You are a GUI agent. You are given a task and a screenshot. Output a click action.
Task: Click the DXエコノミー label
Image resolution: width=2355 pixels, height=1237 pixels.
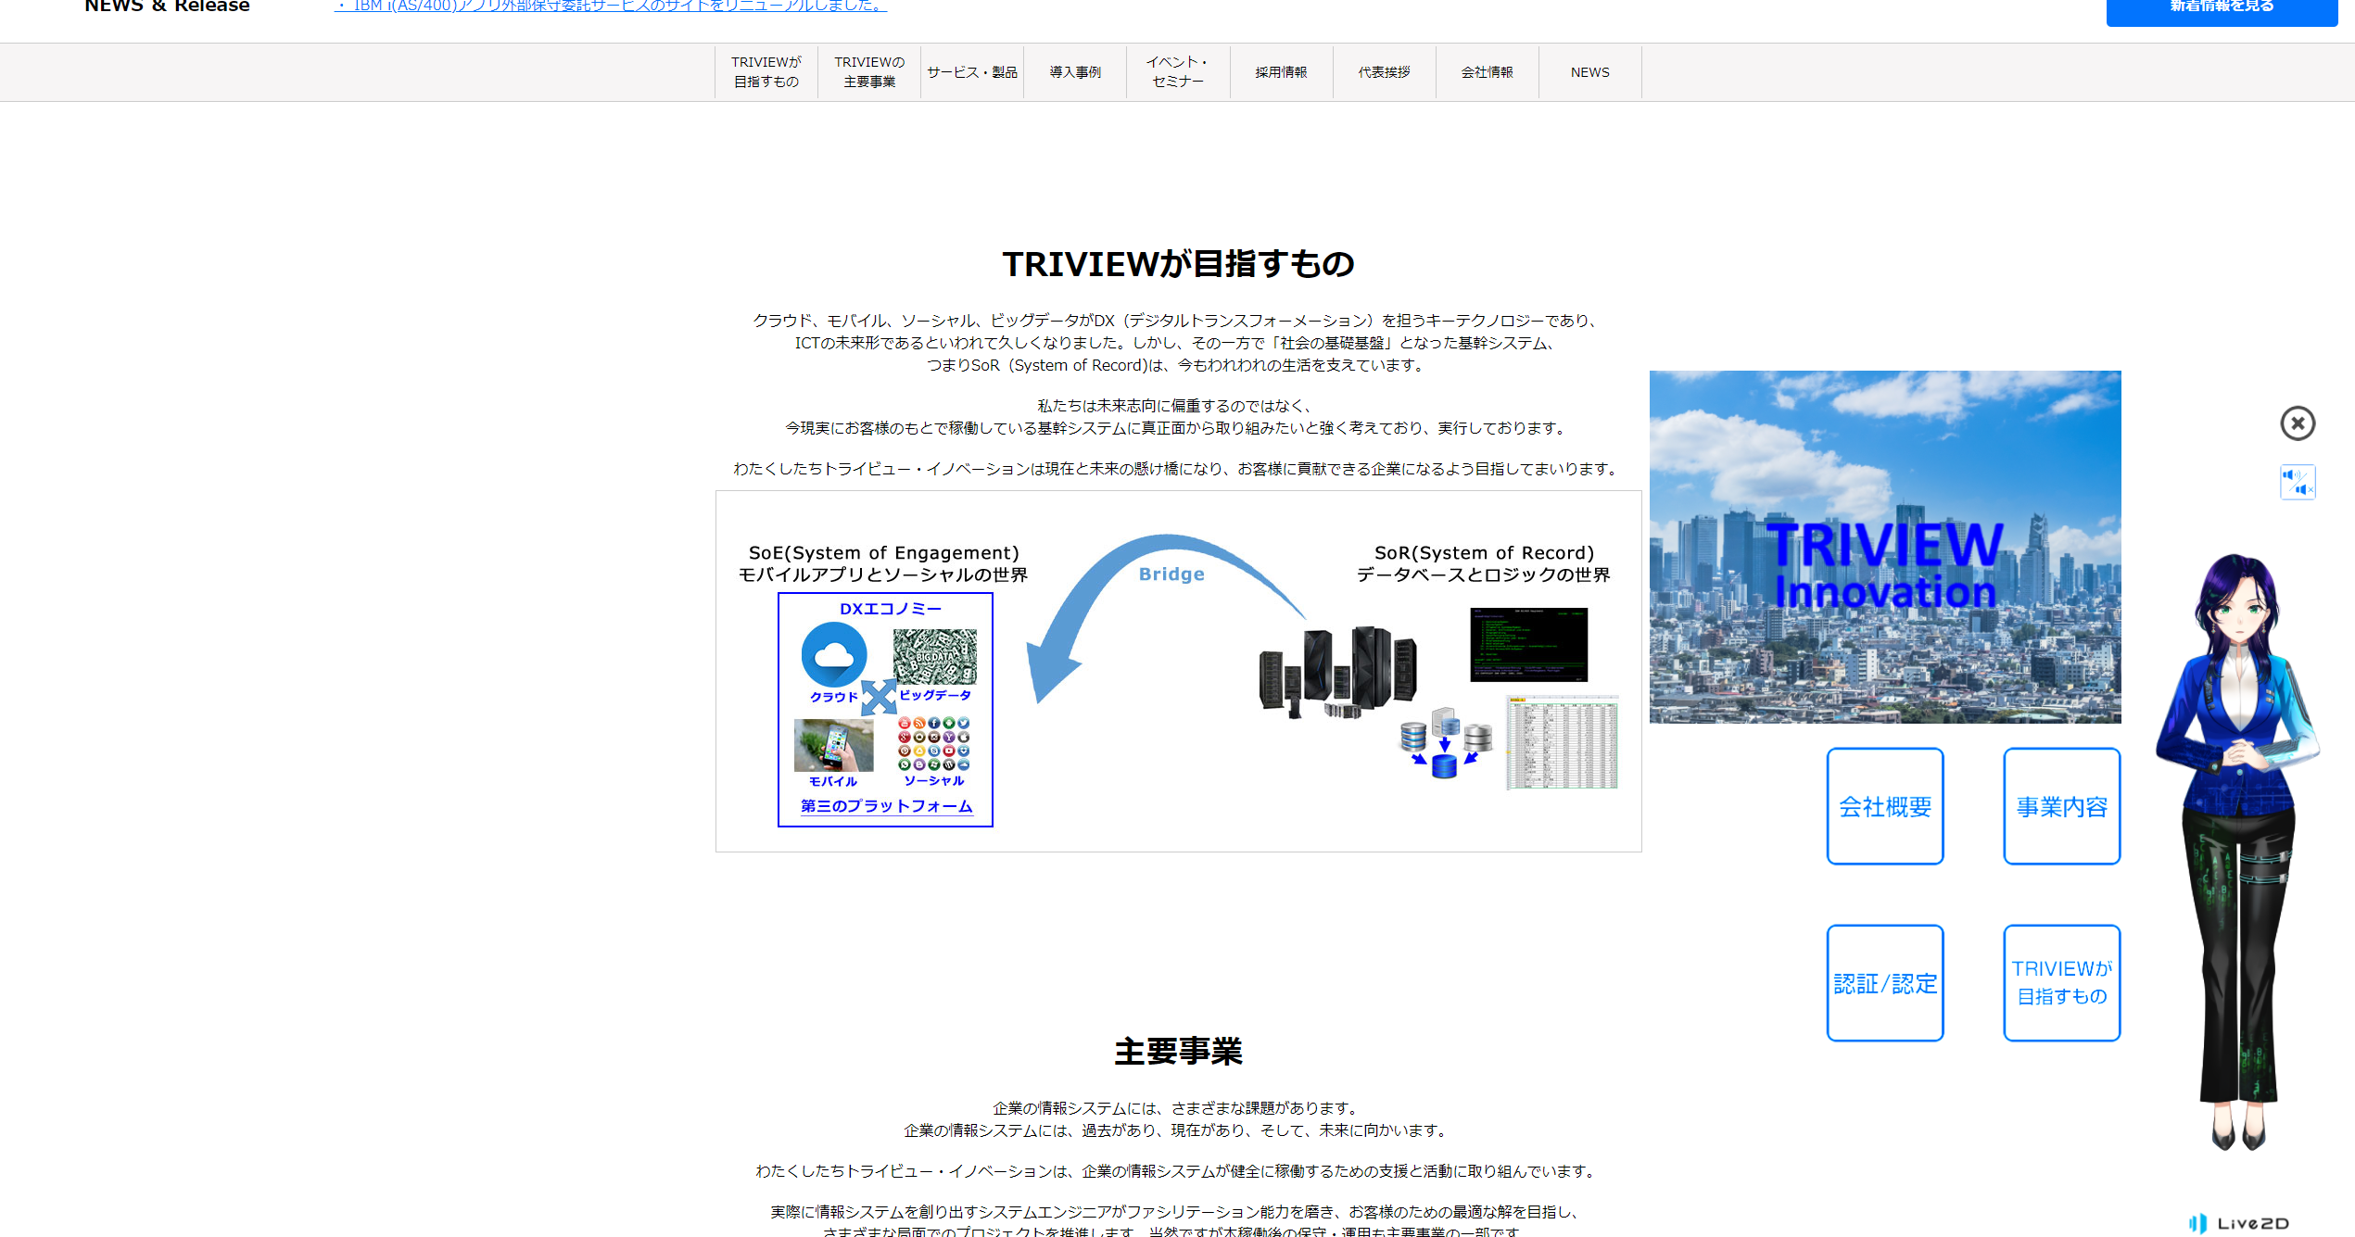891,609
